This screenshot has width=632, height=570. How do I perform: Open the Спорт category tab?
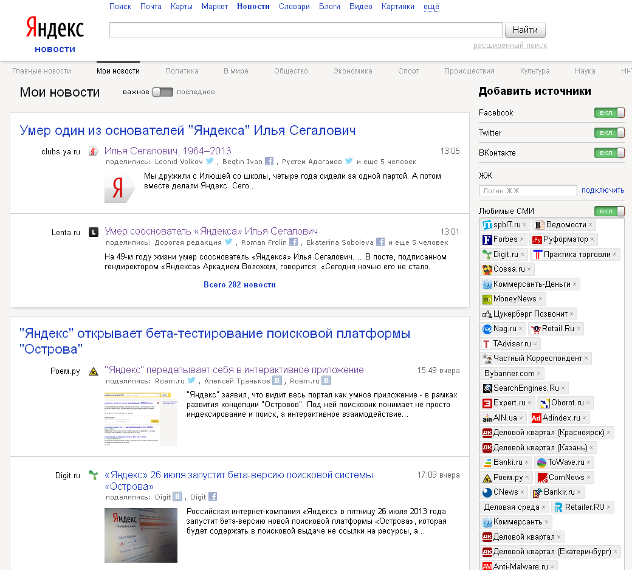(x=409, y=71)
